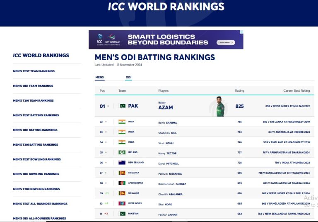Click the New Zealand flag icon
Image resolution: width=318 pixels, height=222 pixels.
pos(122,162)
